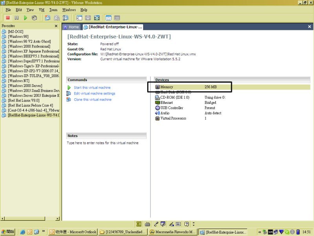Open the Team menu
Viewport: 314px width, 236px height.
coord(53,10)
